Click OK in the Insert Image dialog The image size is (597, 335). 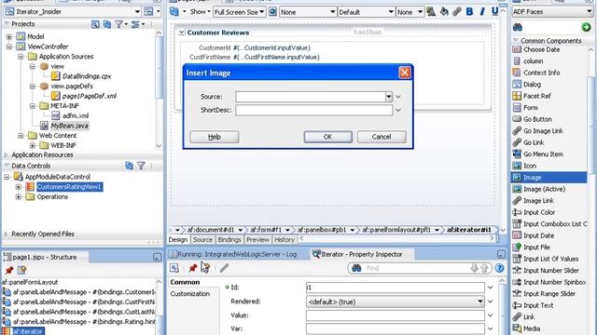(x=327, y=137)
